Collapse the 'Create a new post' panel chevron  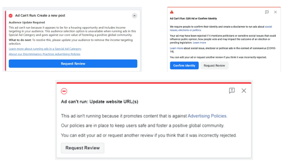point(134,16)
